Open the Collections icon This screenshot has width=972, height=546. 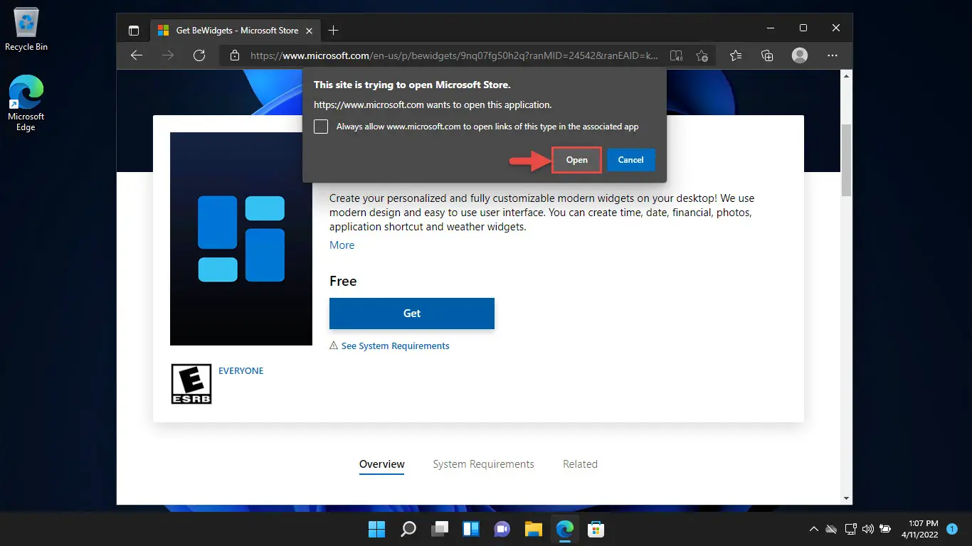click(767, 55)
